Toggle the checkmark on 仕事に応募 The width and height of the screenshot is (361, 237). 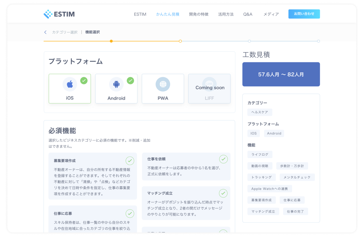130,214
